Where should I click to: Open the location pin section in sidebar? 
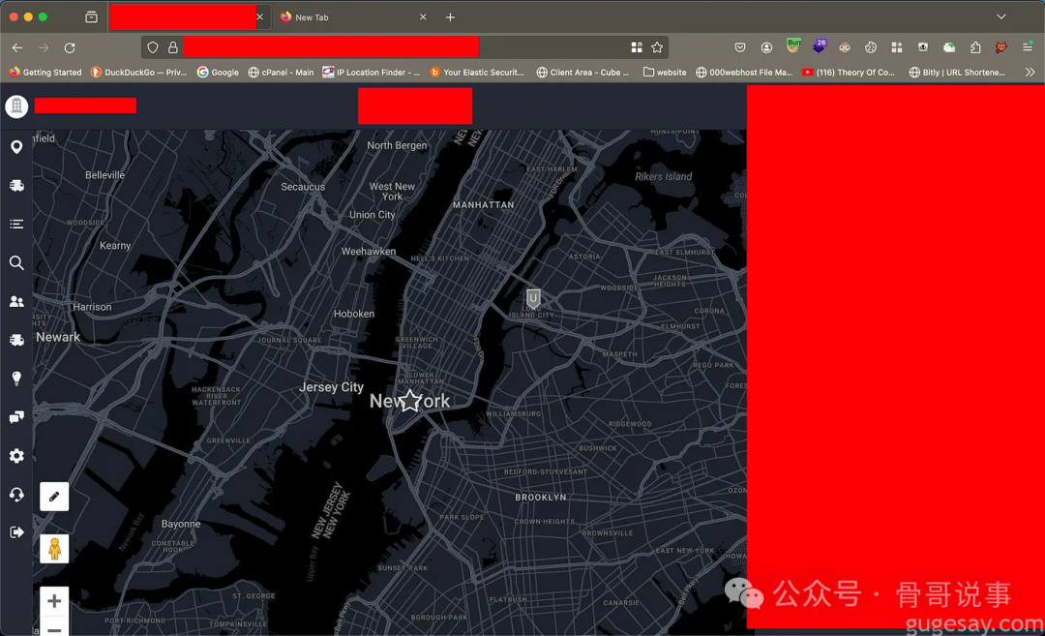coord(16,147)
